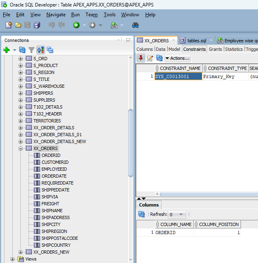Click the Save All toolbar icon

pyautogui.click(x=37, y=25)
